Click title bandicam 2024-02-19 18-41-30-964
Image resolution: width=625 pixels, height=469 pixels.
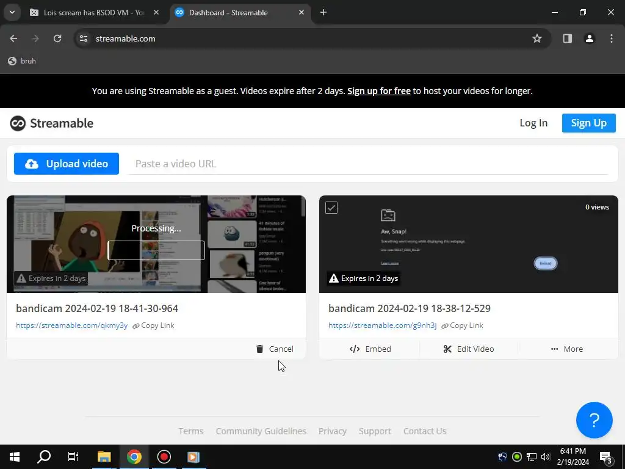(x=97, y=308)
